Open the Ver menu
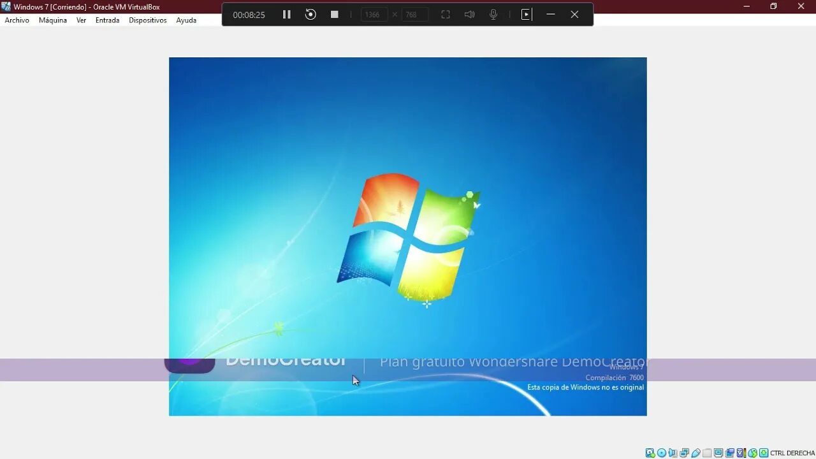The width and height of the screenshot is (816, 459). (81, 20)
